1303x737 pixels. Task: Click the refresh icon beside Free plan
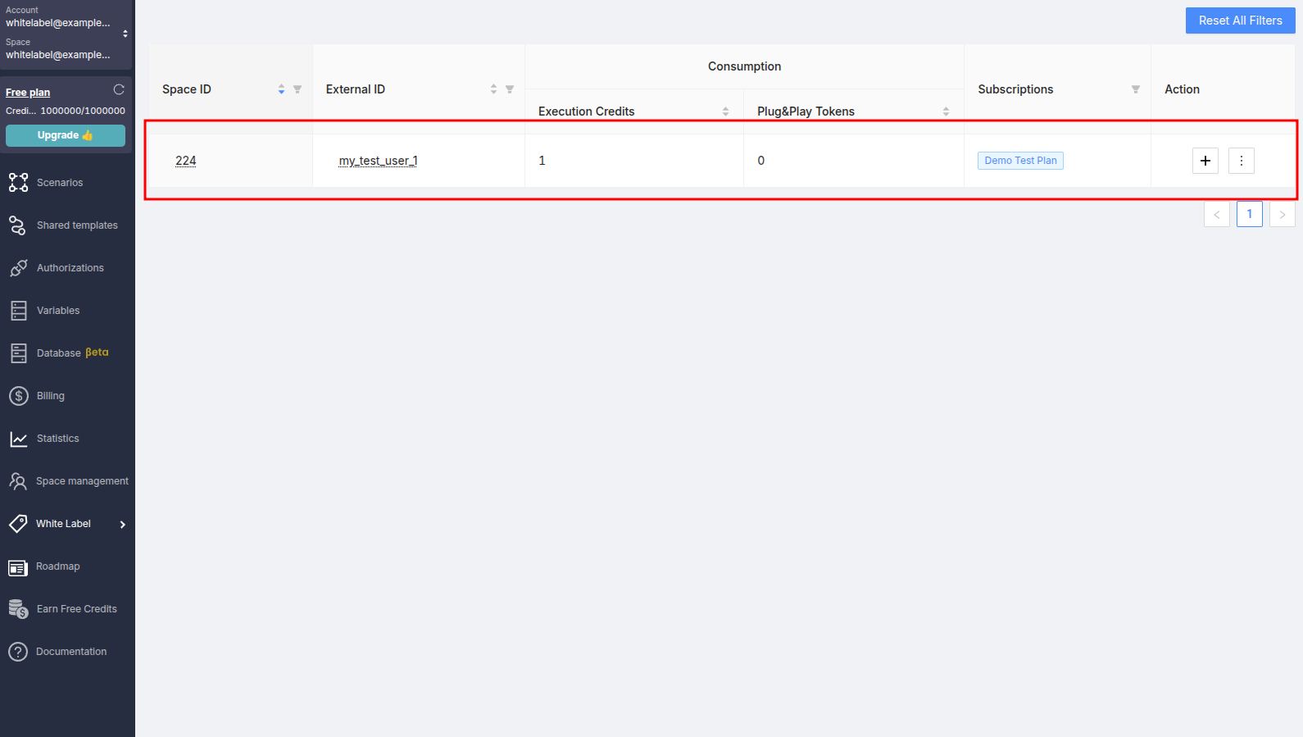click(x=119, y=89)
